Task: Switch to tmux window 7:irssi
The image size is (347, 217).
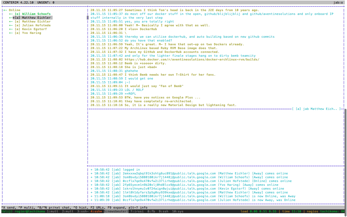Action: pyautogui.click(x=137, y=211)
